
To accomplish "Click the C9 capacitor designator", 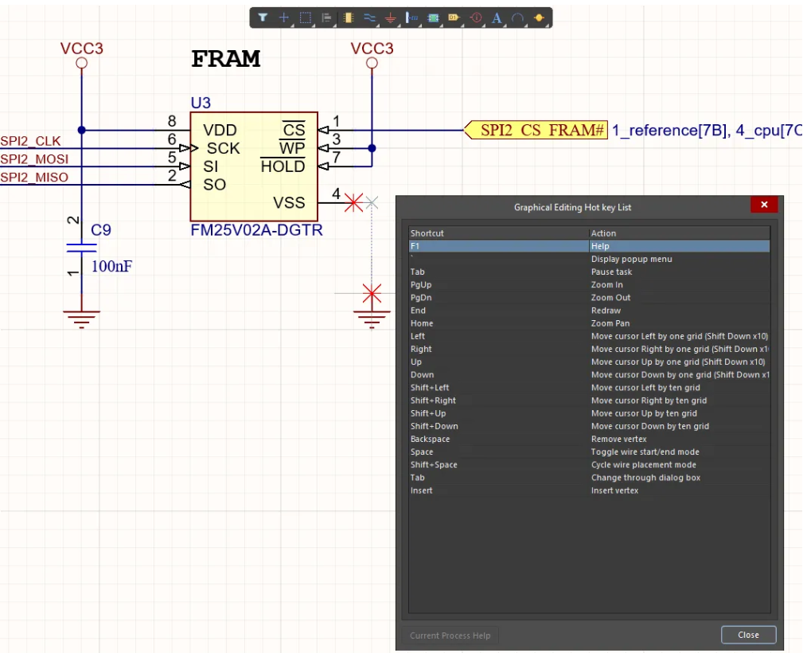I will tap(101, 230).
